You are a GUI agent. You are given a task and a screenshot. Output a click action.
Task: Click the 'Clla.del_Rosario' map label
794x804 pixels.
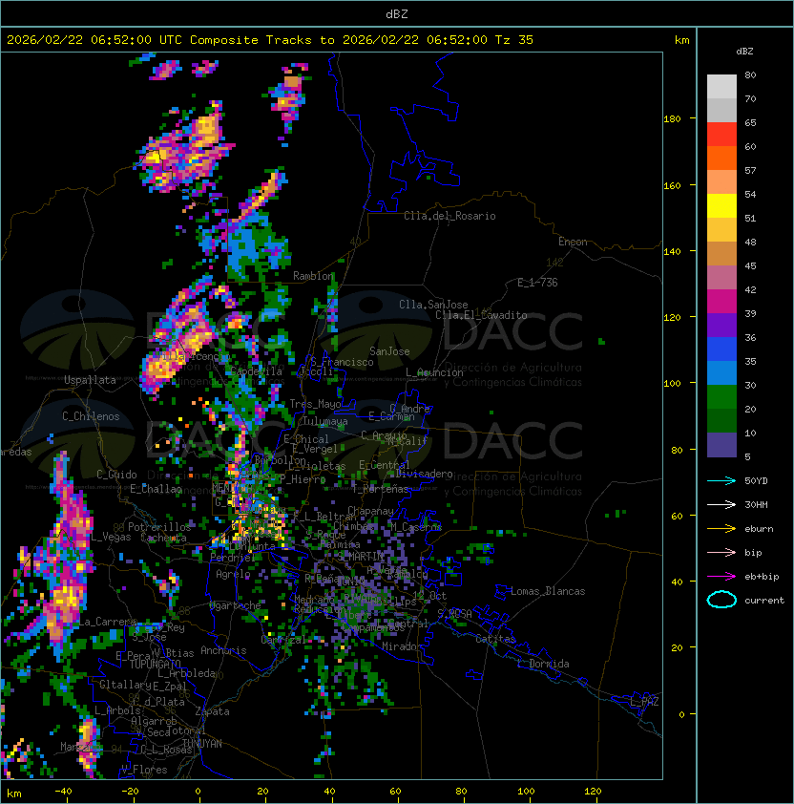pyautogui.click(x=449, y=216)
